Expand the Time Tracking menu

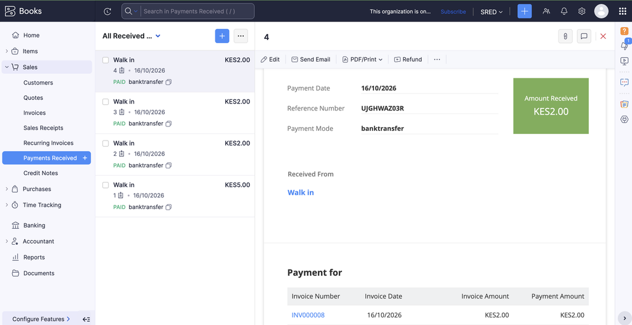point(6,205)
